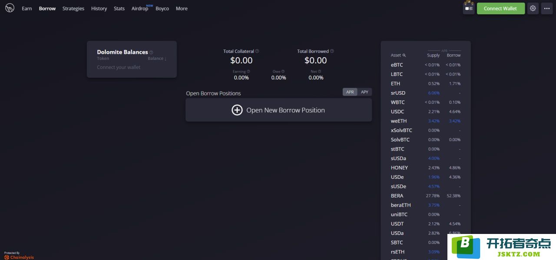Open the settings gear icon
This screenshot has height=260, width=556.
[x=533, y=8]
